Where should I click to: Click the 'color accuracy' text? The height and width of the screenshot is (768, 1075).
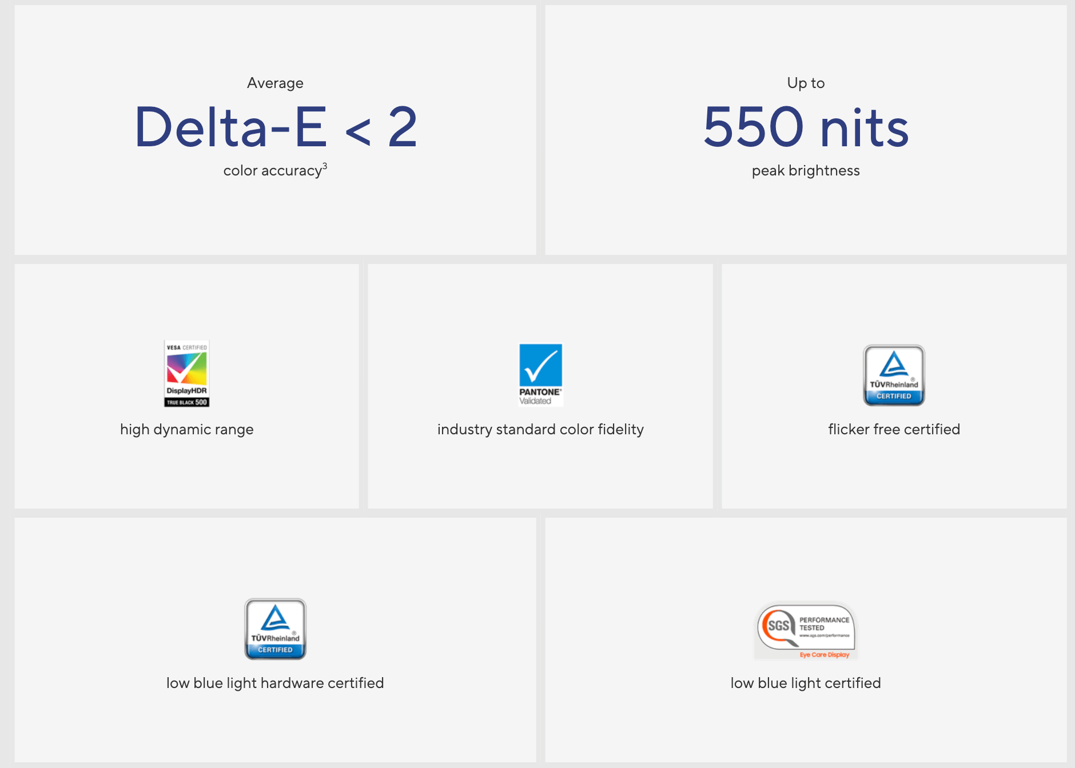pos(272,171)
